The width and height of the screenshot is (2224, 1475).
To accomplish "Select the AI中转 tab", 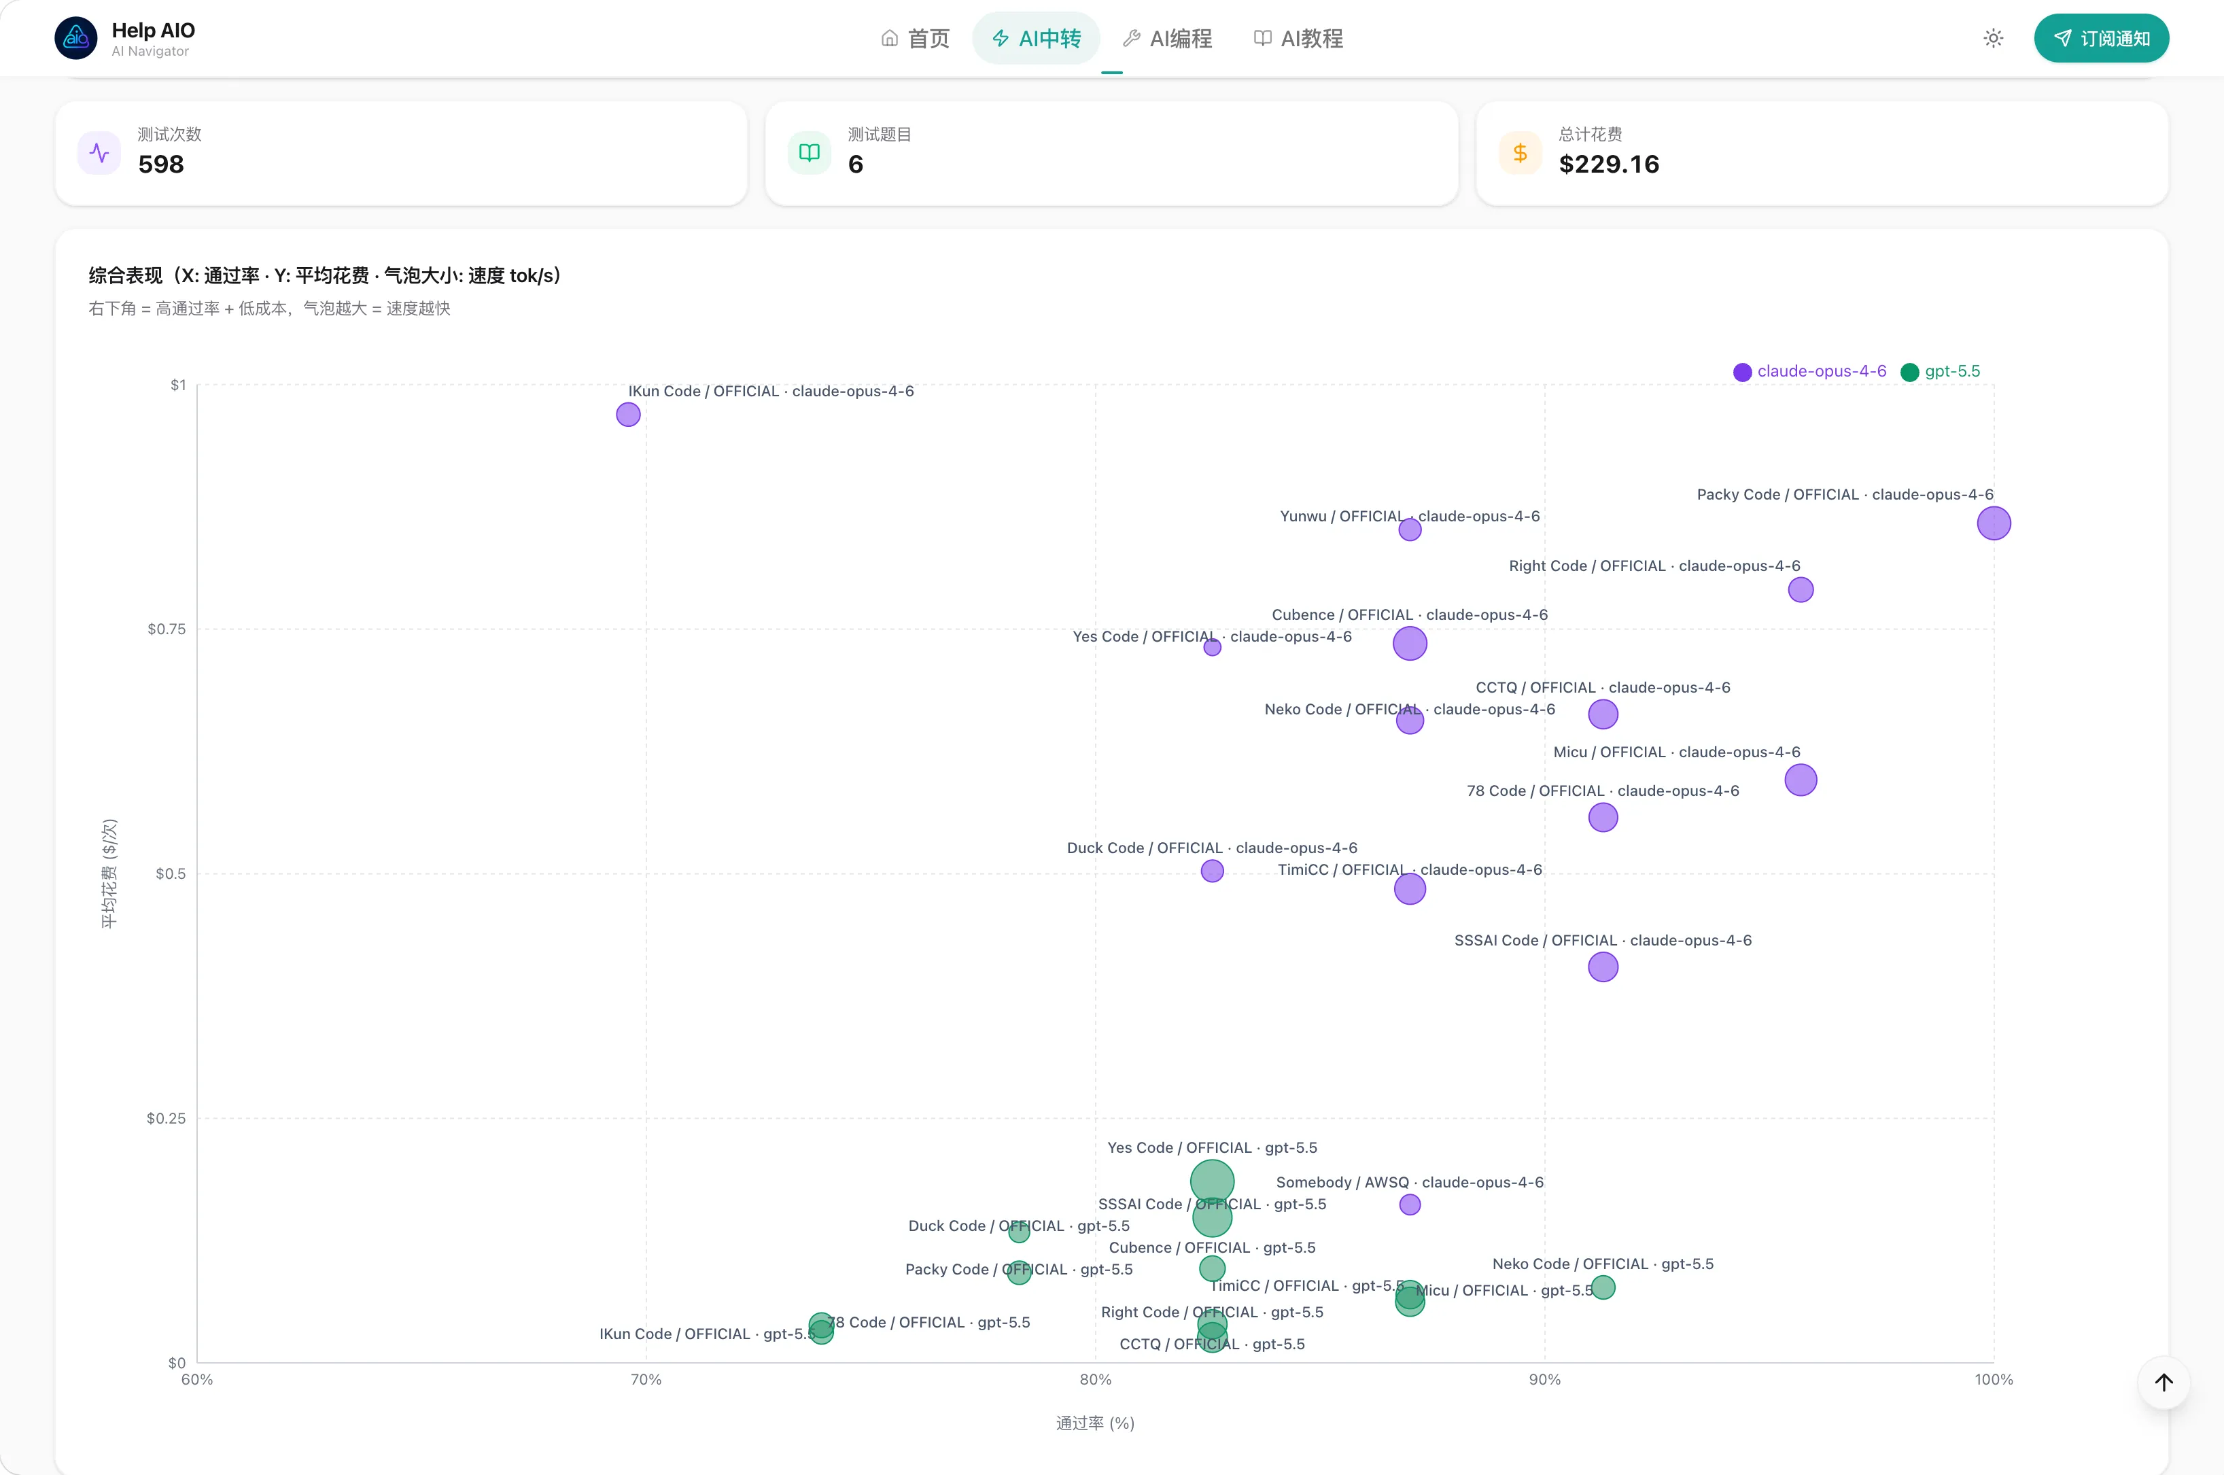I will (x=1037, y=39).
